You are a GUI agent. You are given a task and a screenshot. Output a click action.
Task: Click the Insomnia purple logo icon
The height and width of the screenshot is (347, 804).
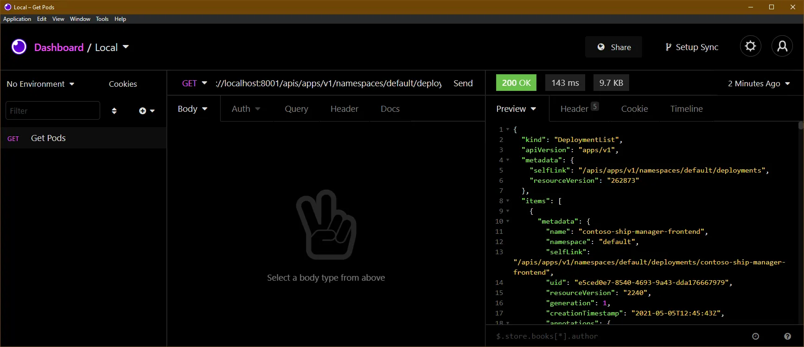19,47
